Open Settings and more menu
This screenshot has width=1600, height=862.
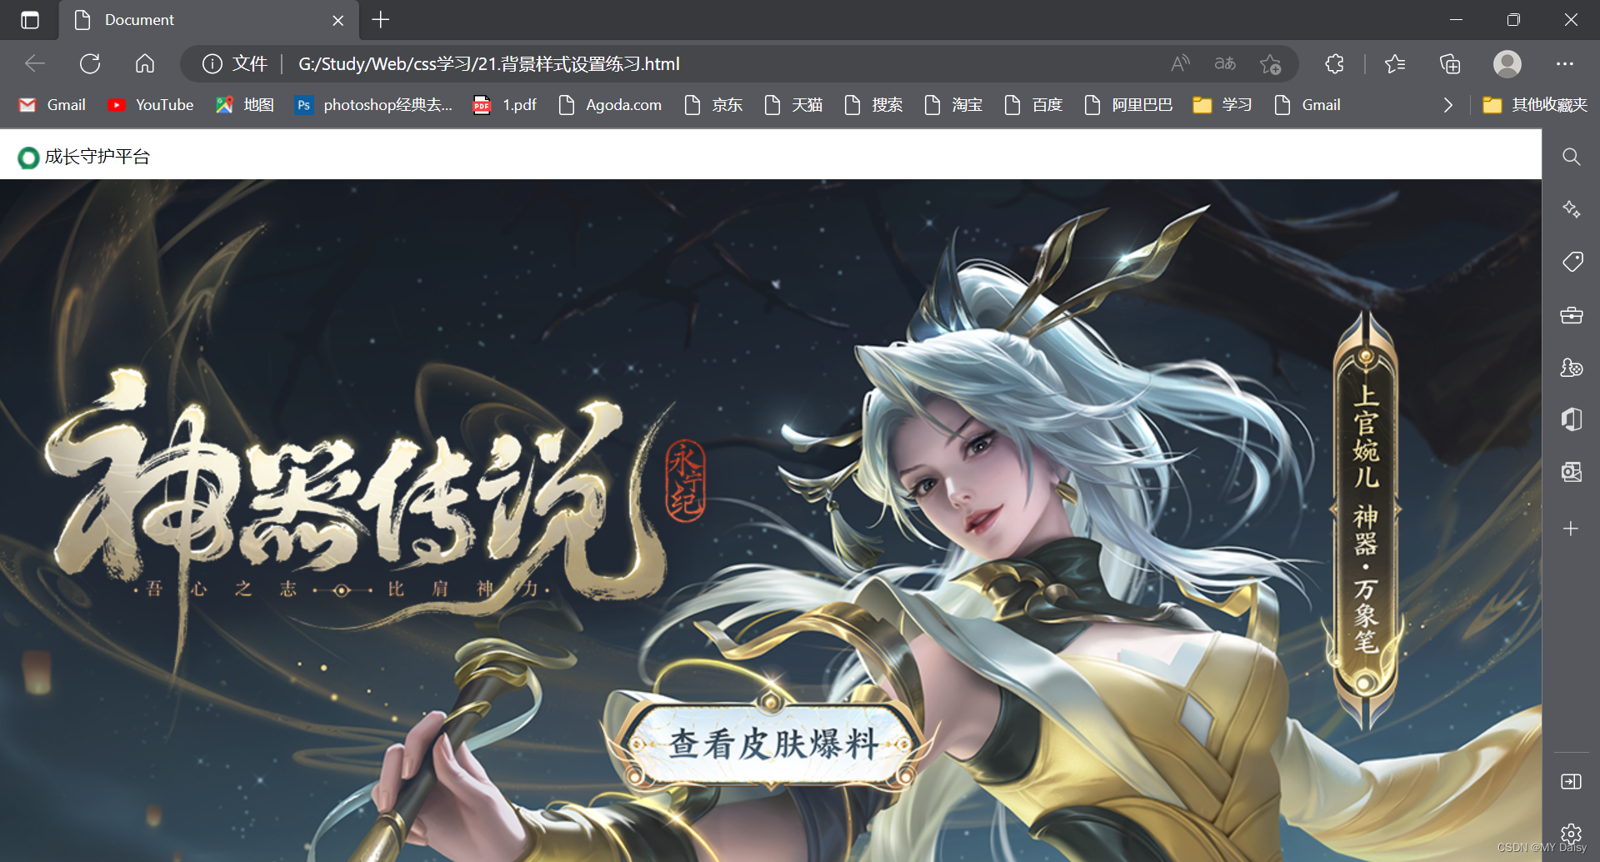1565,63
